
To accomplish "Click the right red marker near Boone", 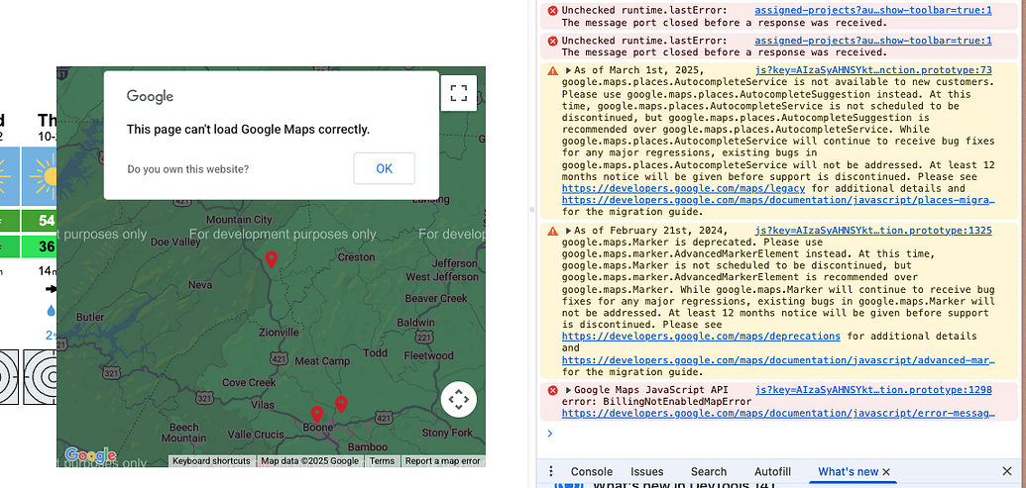I will tap(341, 405).
